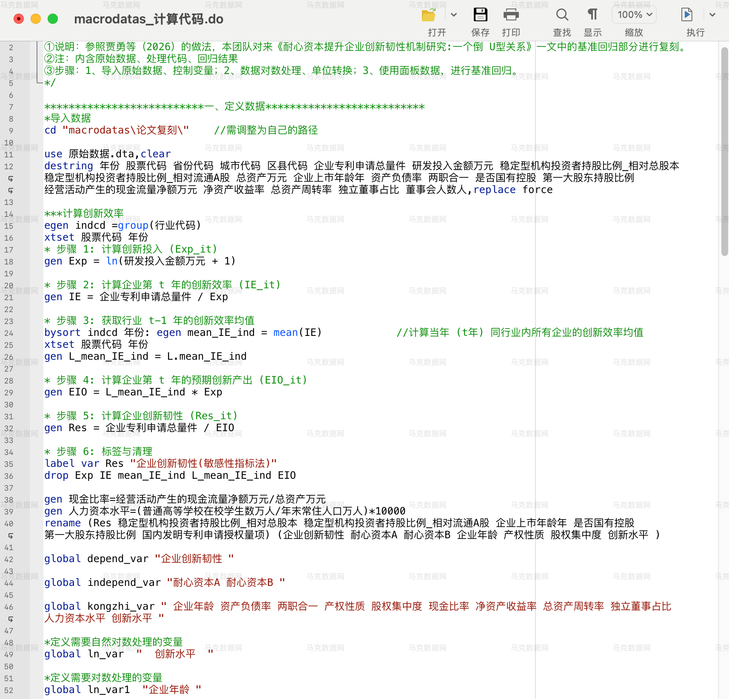Print the document with the 打印 icon
729x699 pixels.
coord(511,15)
